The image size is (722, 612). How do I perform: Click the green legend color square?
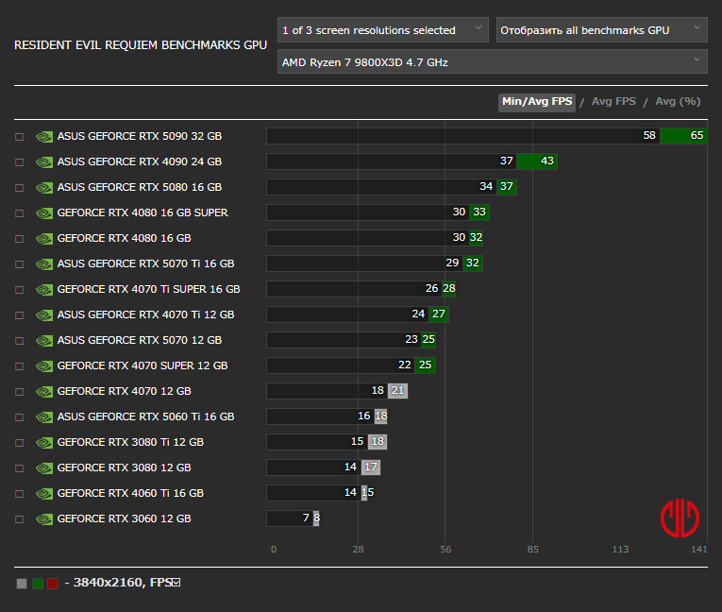38,584
